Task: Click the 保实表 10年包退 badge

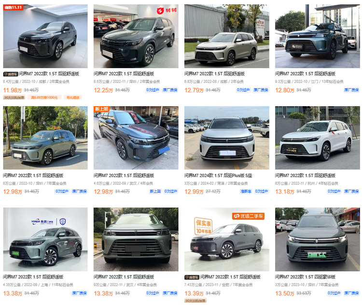Action: click(203, 226)
